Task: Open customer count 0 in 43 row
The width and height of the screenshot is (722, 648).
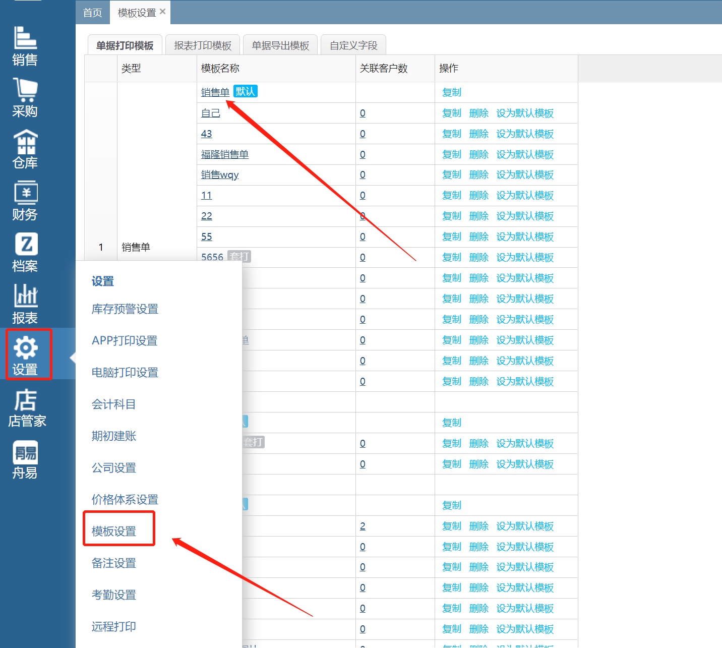Action: pyautogui.click(x=363, y=134)
